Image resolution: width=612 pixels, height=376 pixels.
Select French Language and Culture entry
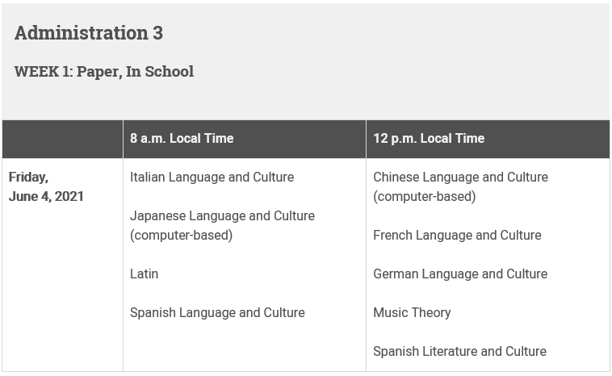point(457,235)
